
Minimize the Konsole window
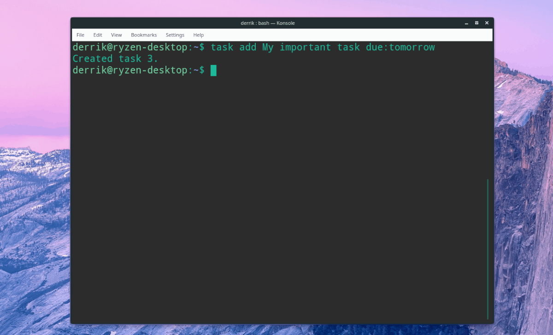(x=466, y=23)
